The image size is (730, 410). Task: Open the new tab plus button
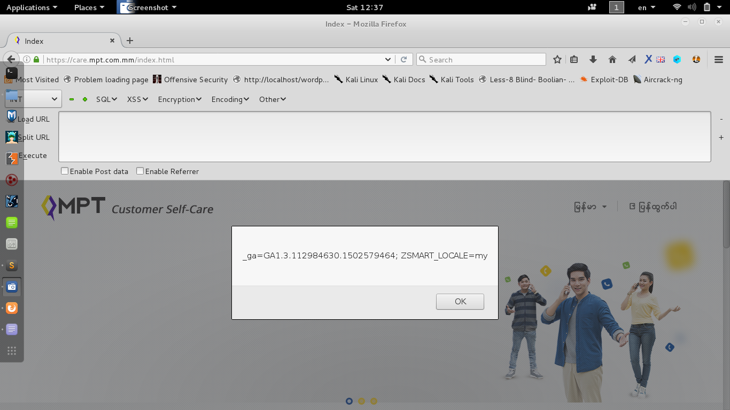click(130, 41)
